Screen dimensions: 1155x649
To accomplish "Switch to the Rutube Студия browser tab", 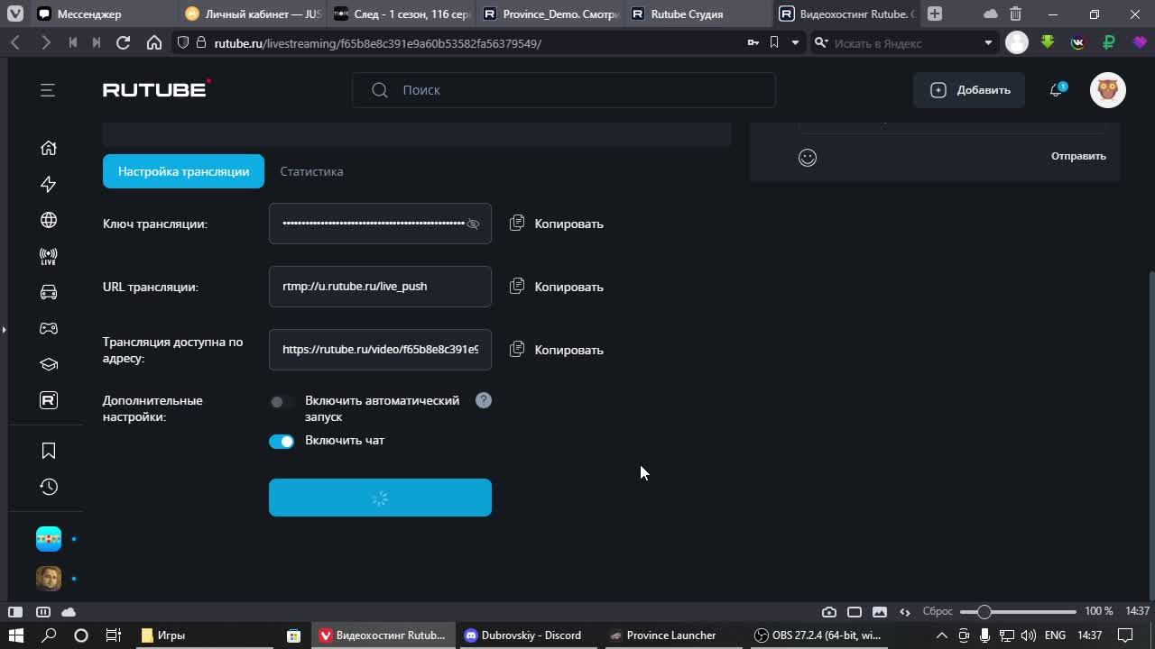I will pos(698,14).
